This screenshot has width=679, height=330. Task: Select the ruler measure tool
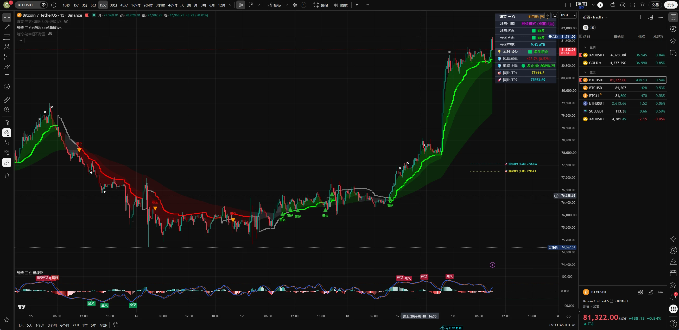pos(7,100)
